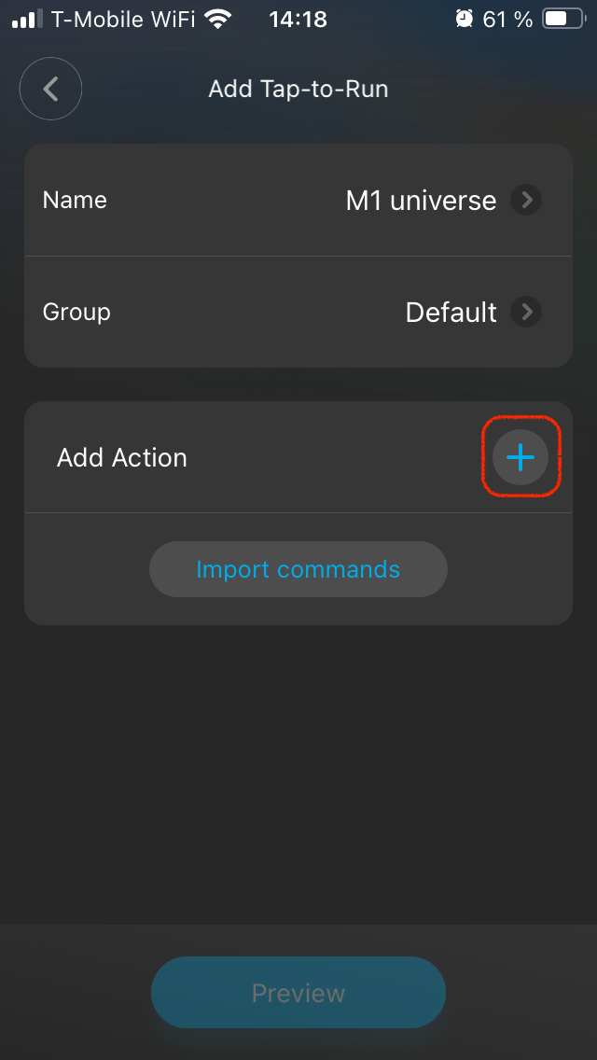Click the plus icon to add action

(520, 457)
